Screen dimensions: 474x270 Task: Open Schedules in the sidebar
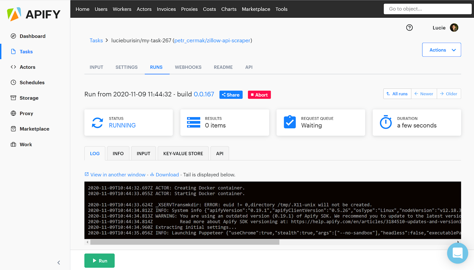[x=32, y=83]
